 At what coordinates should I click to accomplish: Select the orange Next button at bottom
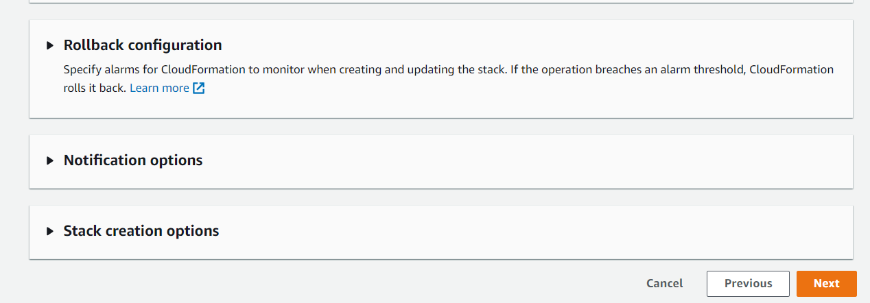click(x=827, y=283)
